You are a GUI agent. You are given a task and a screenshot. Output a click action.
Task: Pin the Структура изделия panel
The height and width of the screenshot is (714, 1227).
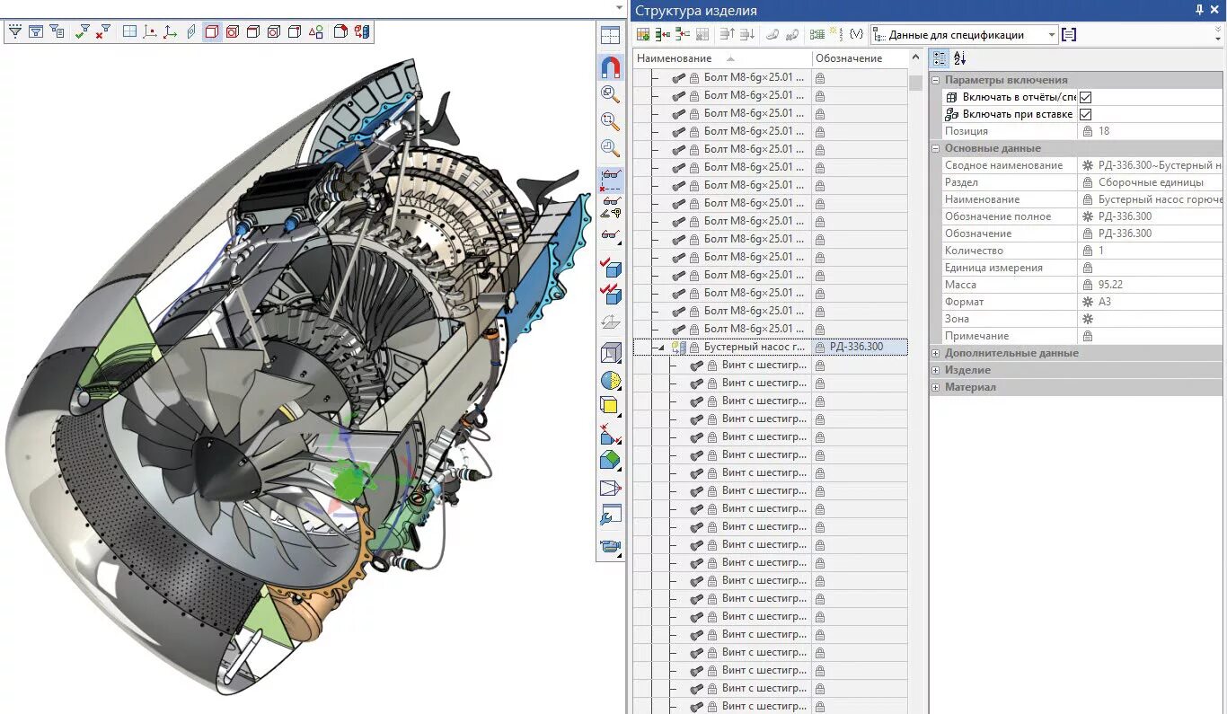pos(1199,10)
